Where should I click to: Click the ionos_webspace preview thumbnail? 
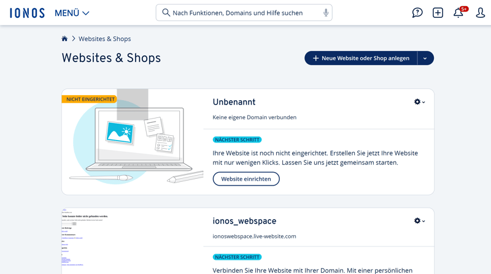click(x=133, y=241)
